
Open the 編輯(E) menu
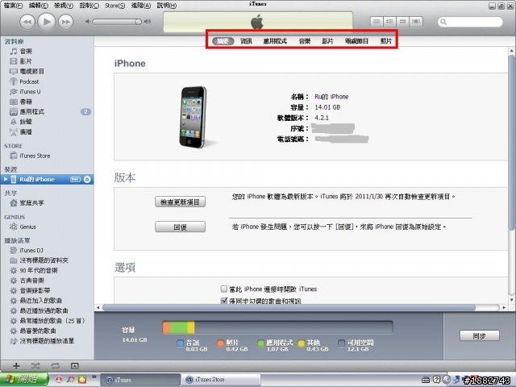pyautogui.click(x=38, y=6)
